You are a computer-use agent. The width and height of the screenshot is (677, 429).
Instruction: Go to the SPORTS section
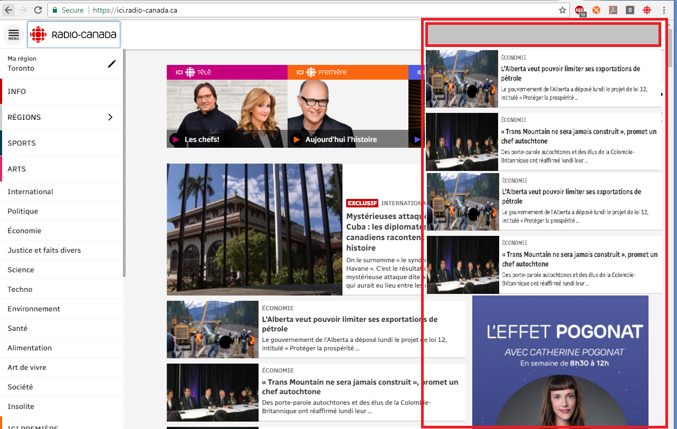(22, 143)
